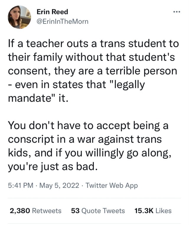View the Retweets label list
This screenshot has width=189, height=225.
(x=46, y=210)
